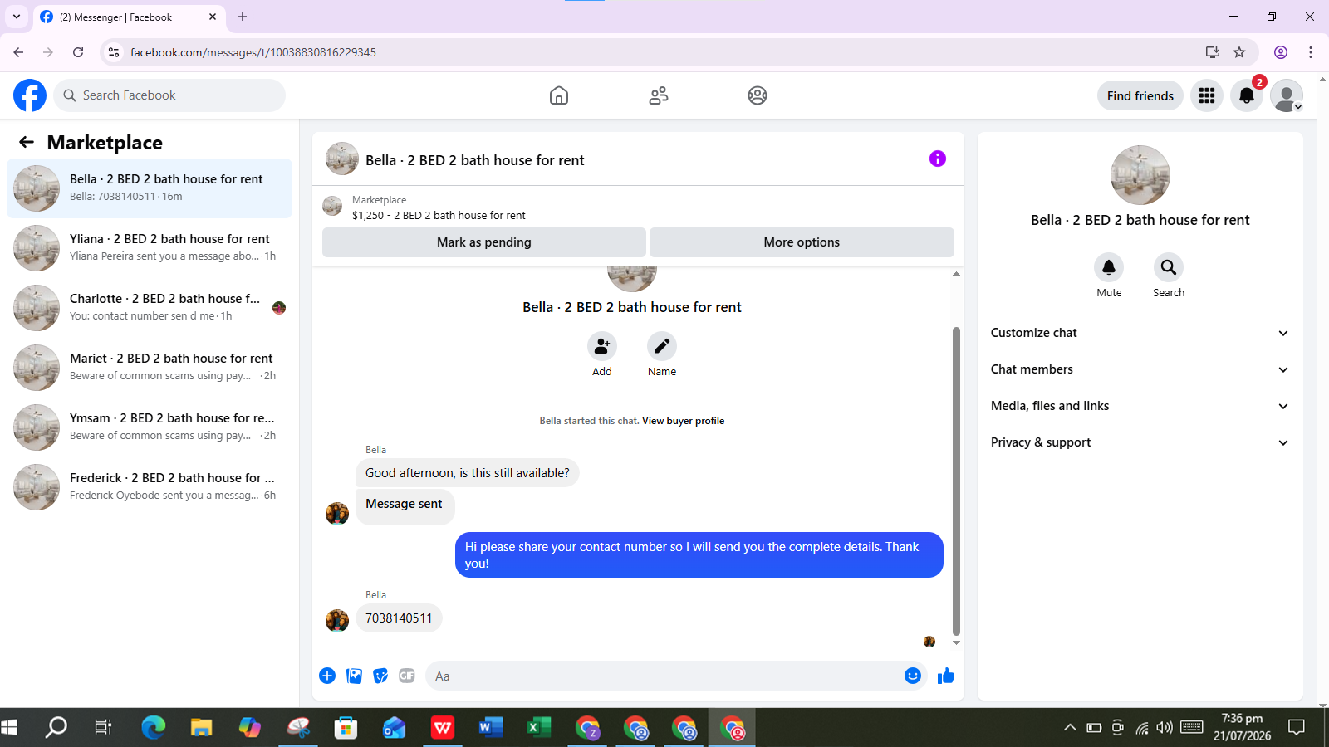1329x747 pixels.
Task: Choose a sticker in the composer
Action: (x=380, y=676)
